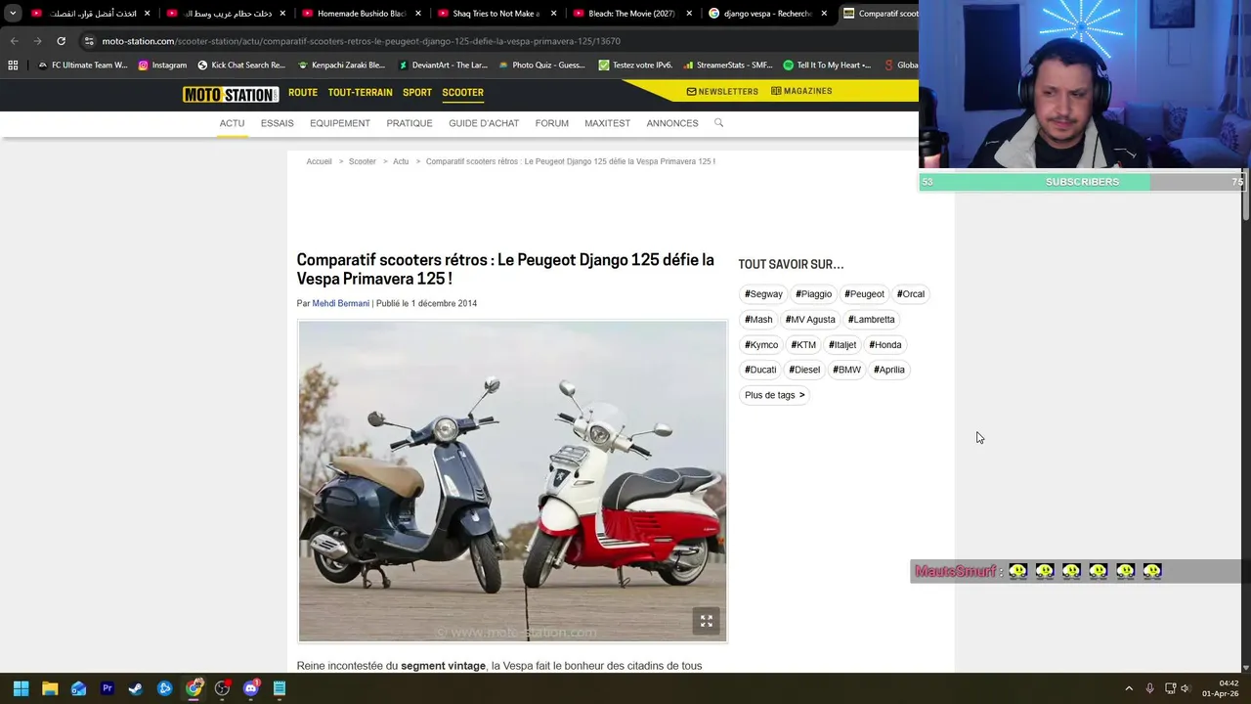The image size is (1251, 704).
Task: Open the site search magnifier icon
Action: point(718,123)
